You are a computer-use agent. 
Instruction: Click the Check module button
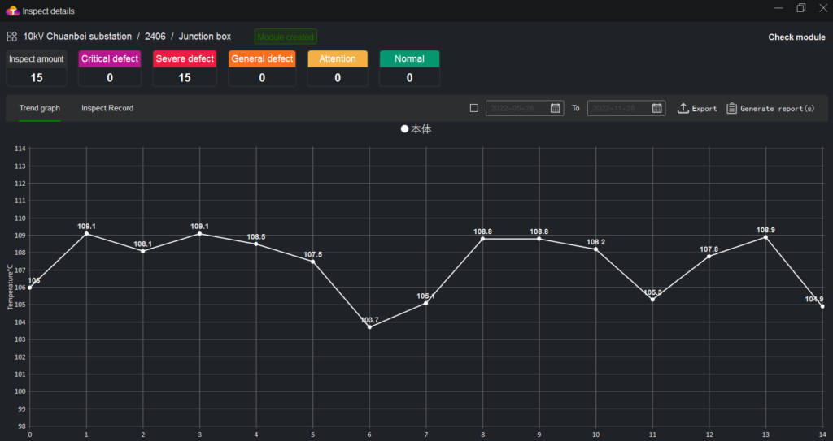click(796, 37)
